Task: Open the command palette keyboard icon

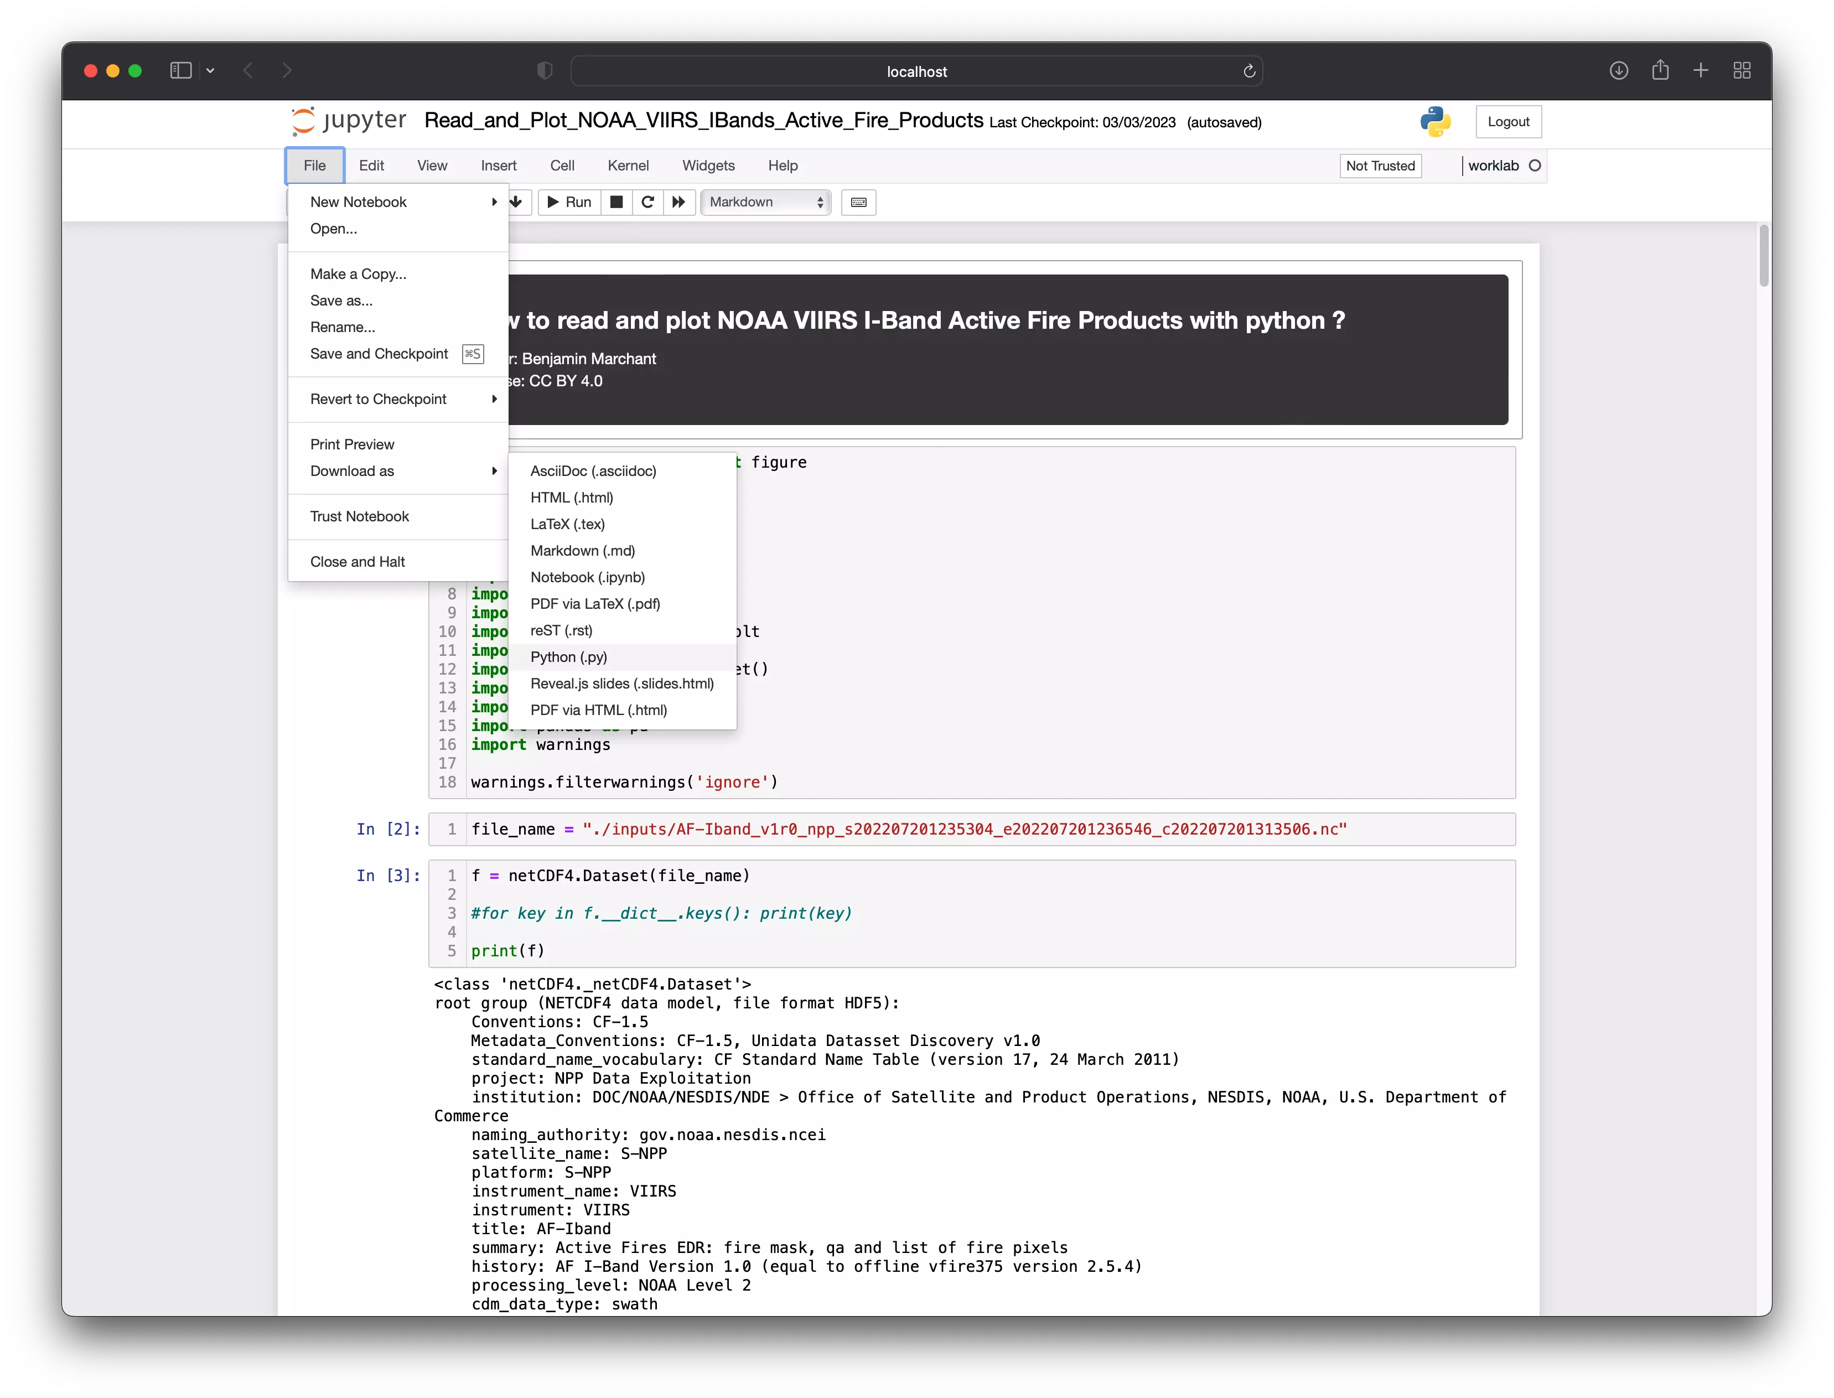Action: 858,202
